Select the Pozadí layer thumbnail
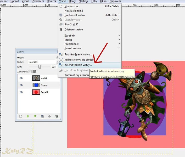The width and height of the screenshot is (185, 157). (x=36, y=92)
